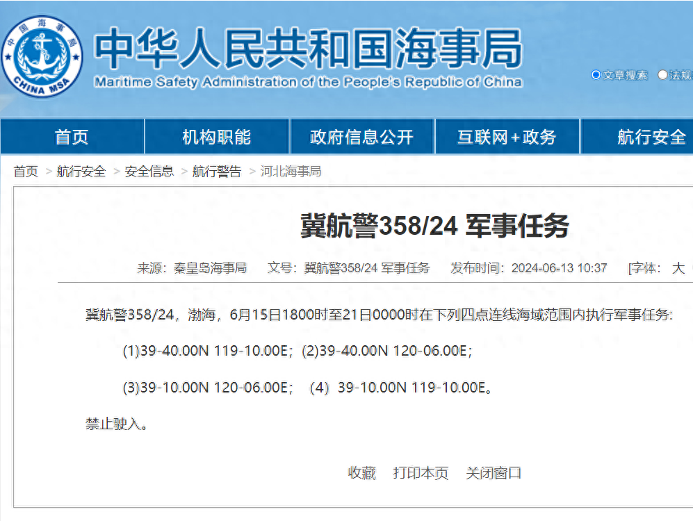Click the 航行安全 breadcrumb link
The width and height of the screenshot is (693, 521).
coord(81,172)
